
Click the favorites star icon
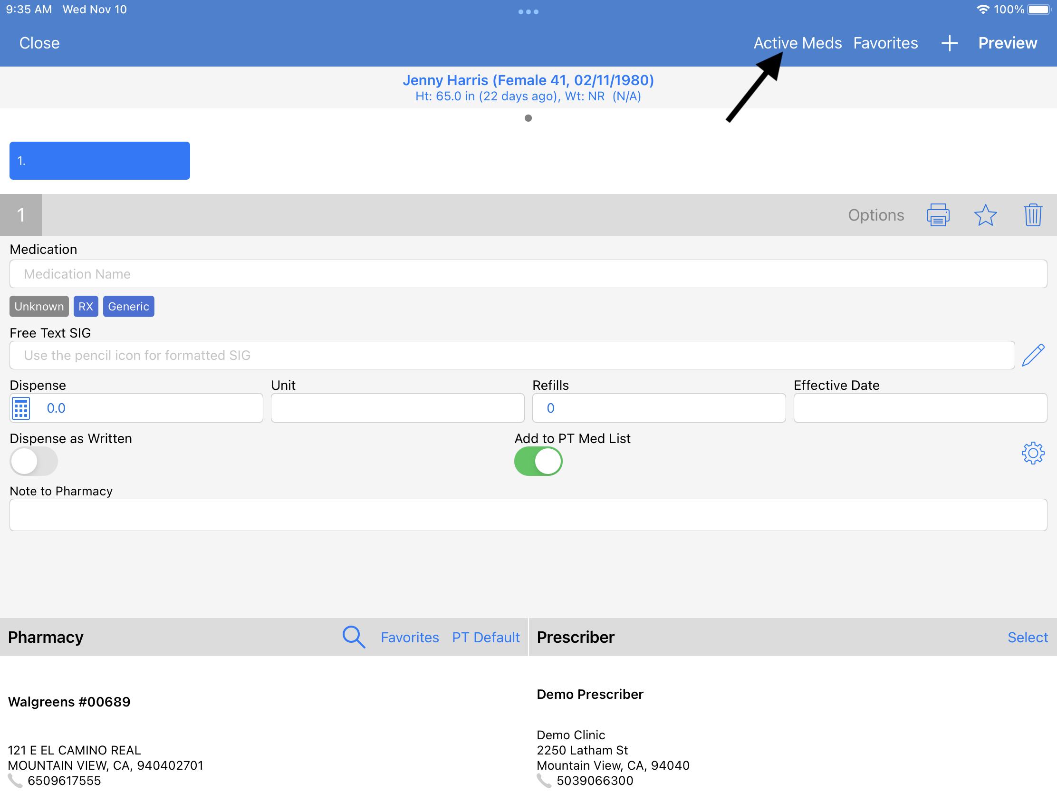pos(985,216)
